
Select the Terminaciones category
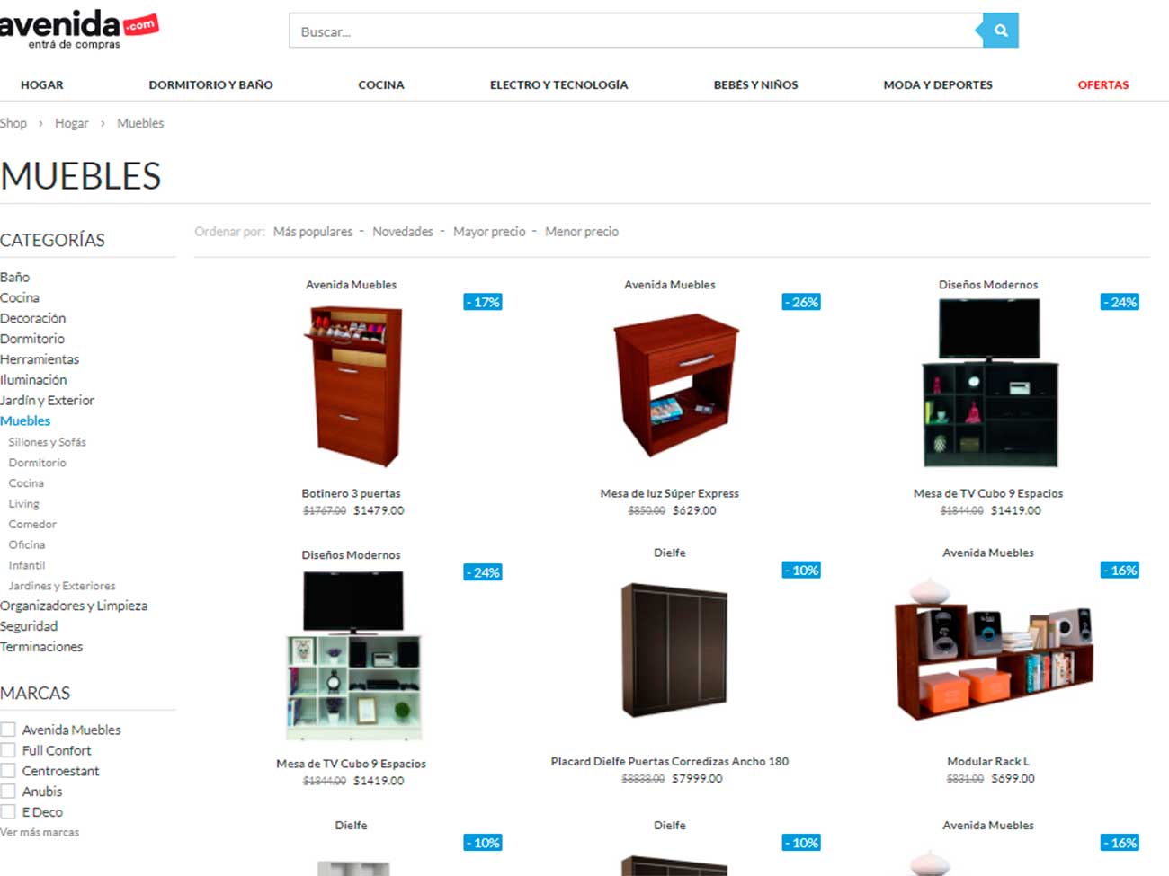click(x=41, y=647)
